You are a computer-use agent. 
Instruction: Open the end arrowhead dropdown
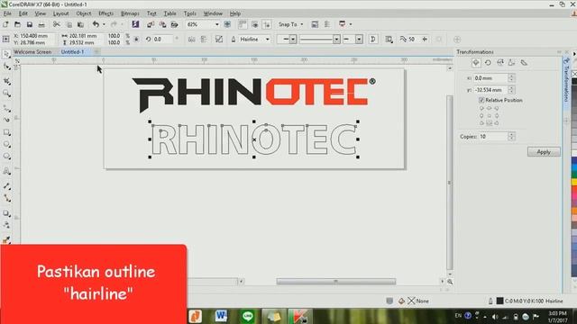pyautogui.click(x=359, y=40)
